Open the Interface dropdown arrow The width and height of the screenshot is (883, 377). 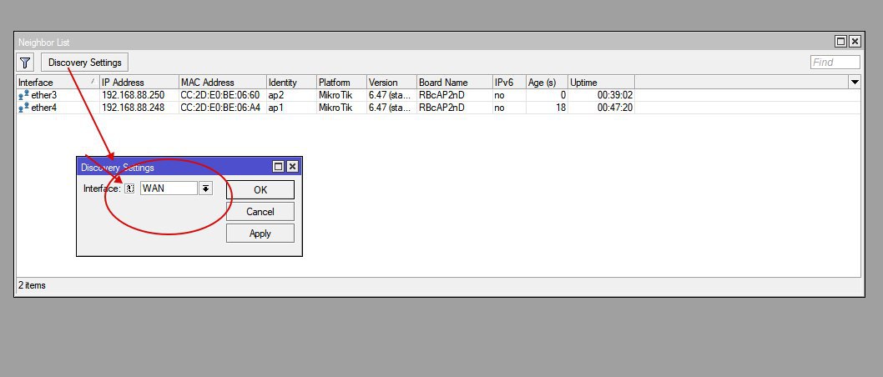[205, 188]
